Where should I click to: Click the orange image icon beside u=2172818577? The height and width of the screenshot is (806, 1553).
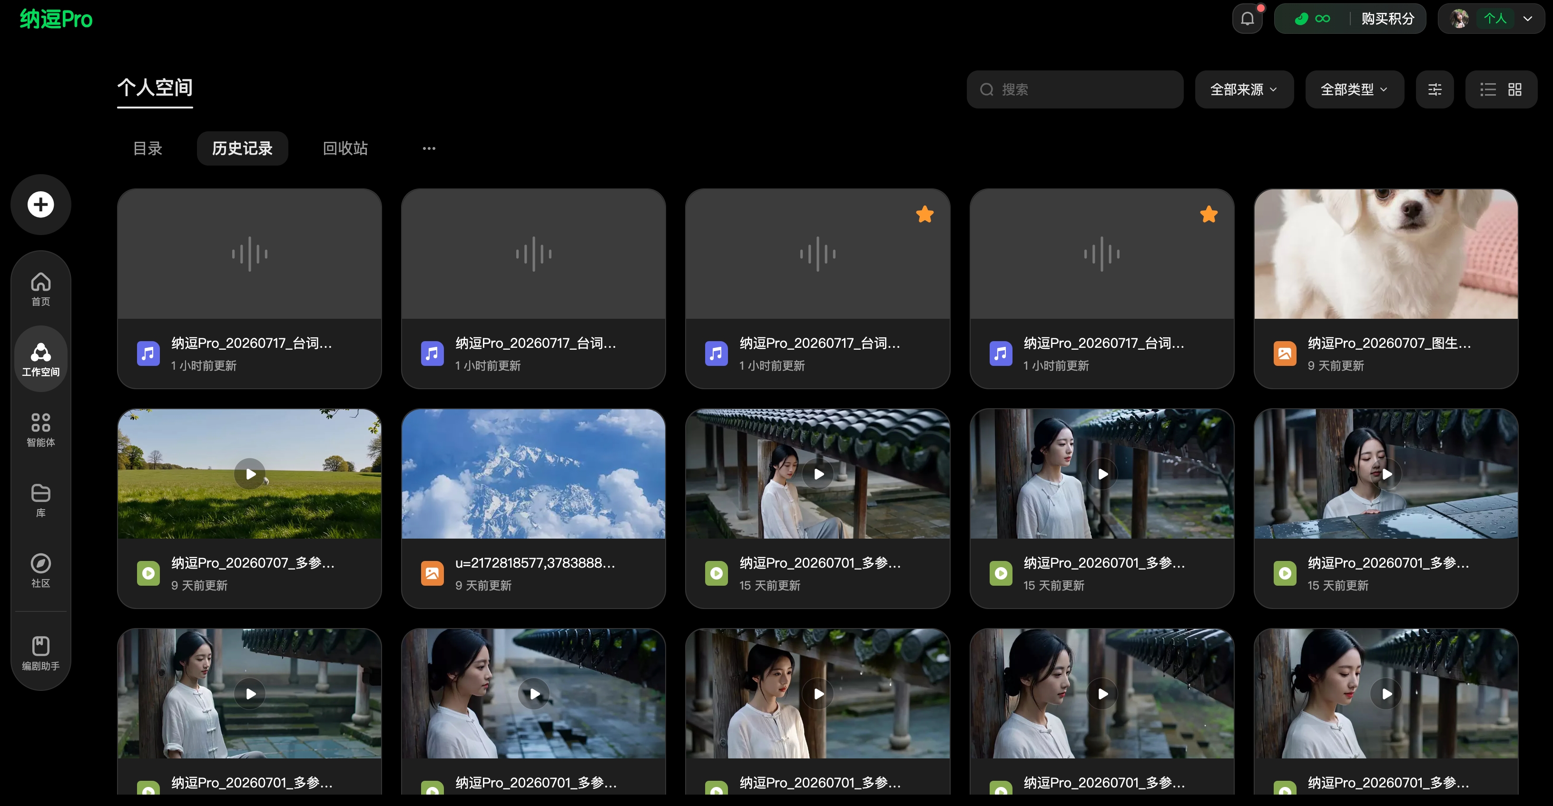(x=432, y=573)
